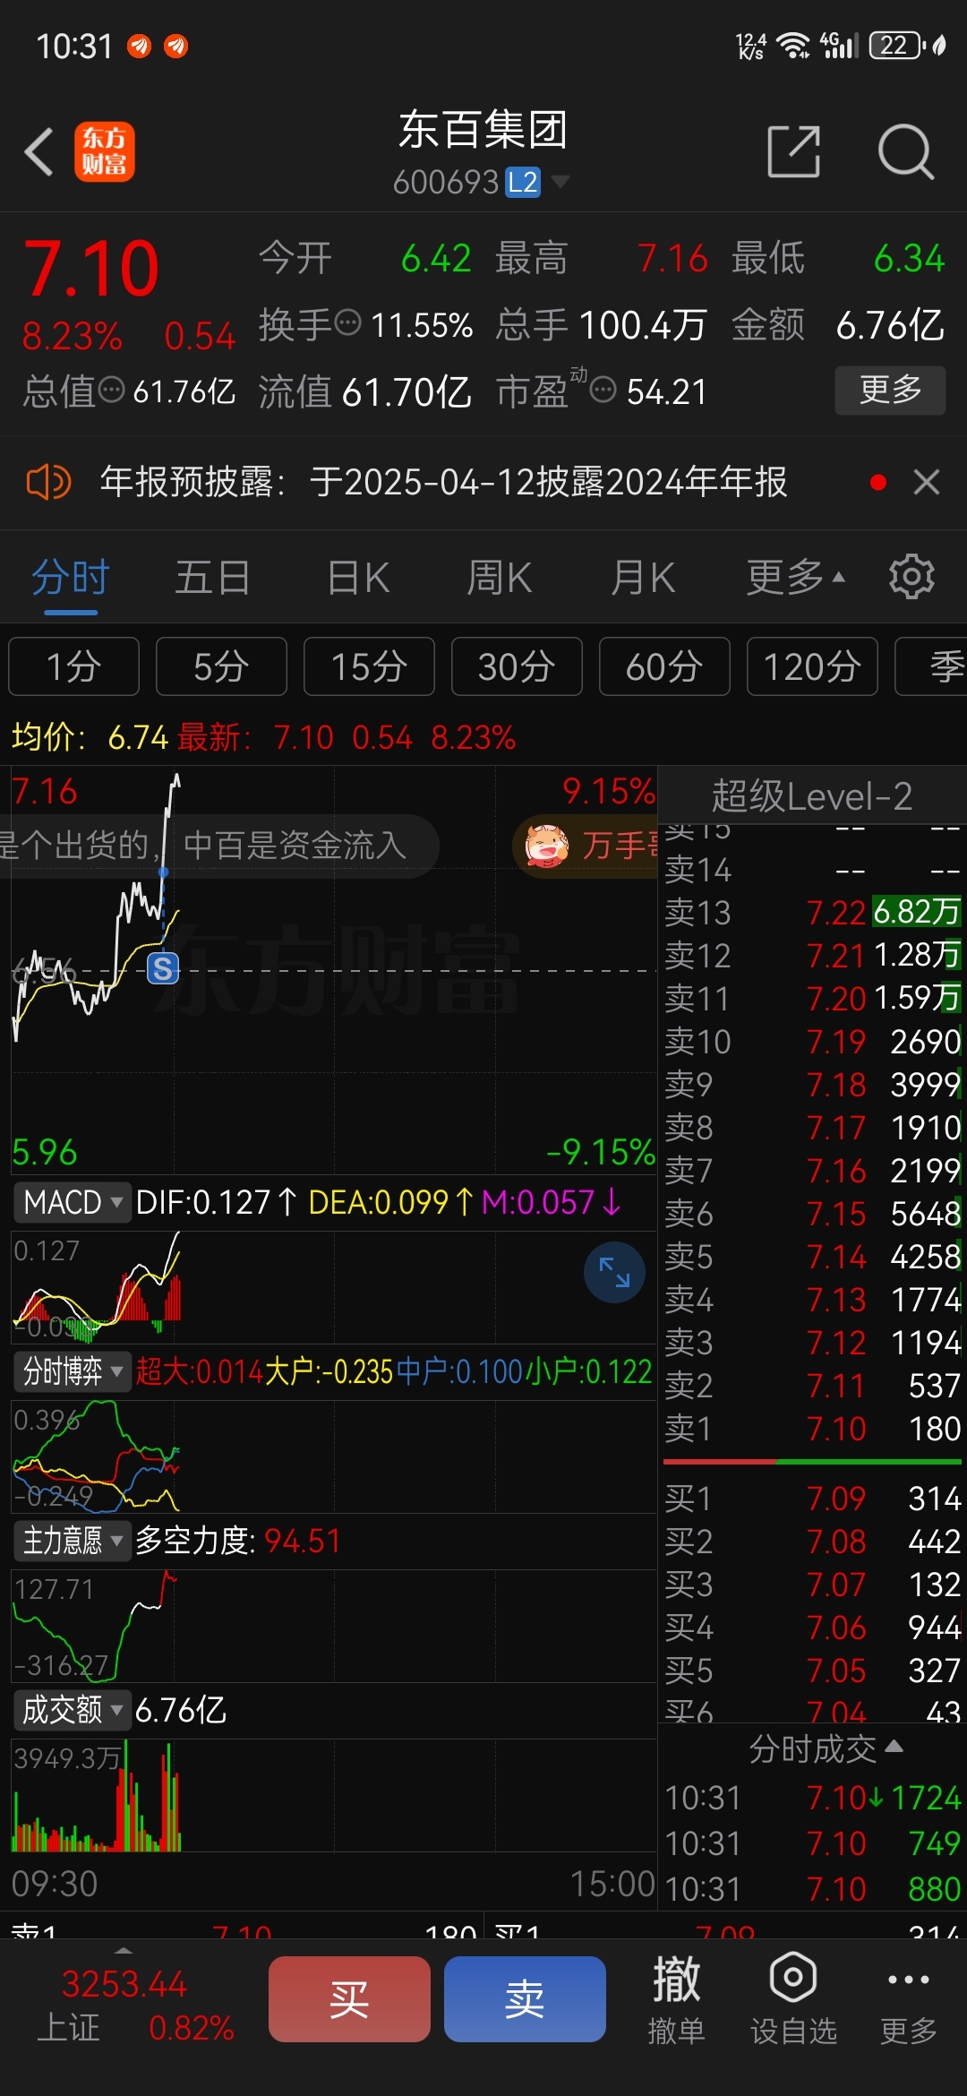Tap the L2 badge beside stock code
The height and width of the screenshot is (2096, 967).
coord(523,183)
